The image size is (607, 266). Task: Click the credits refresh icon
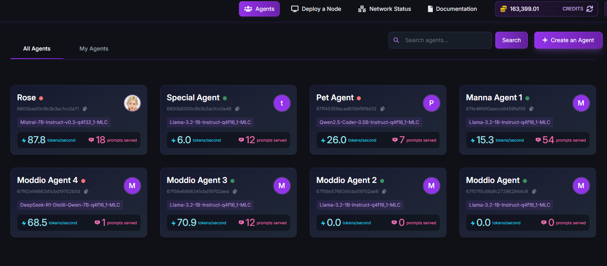tap(590, 9)
